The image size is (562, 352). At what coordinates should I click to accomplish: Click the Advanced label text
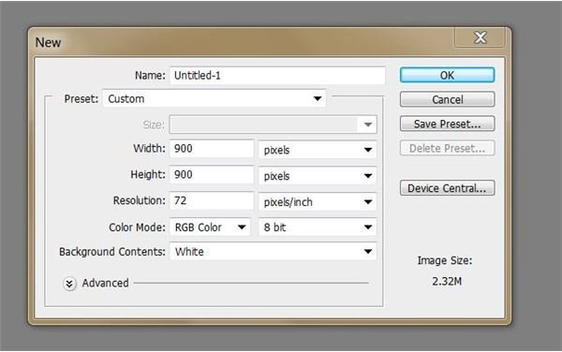point(105,283)
